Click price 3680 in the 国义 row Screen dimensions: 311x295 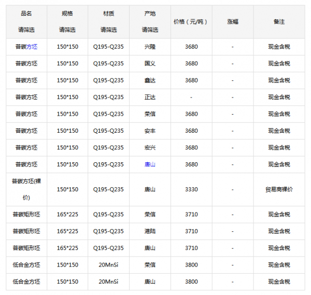[191, 63]
